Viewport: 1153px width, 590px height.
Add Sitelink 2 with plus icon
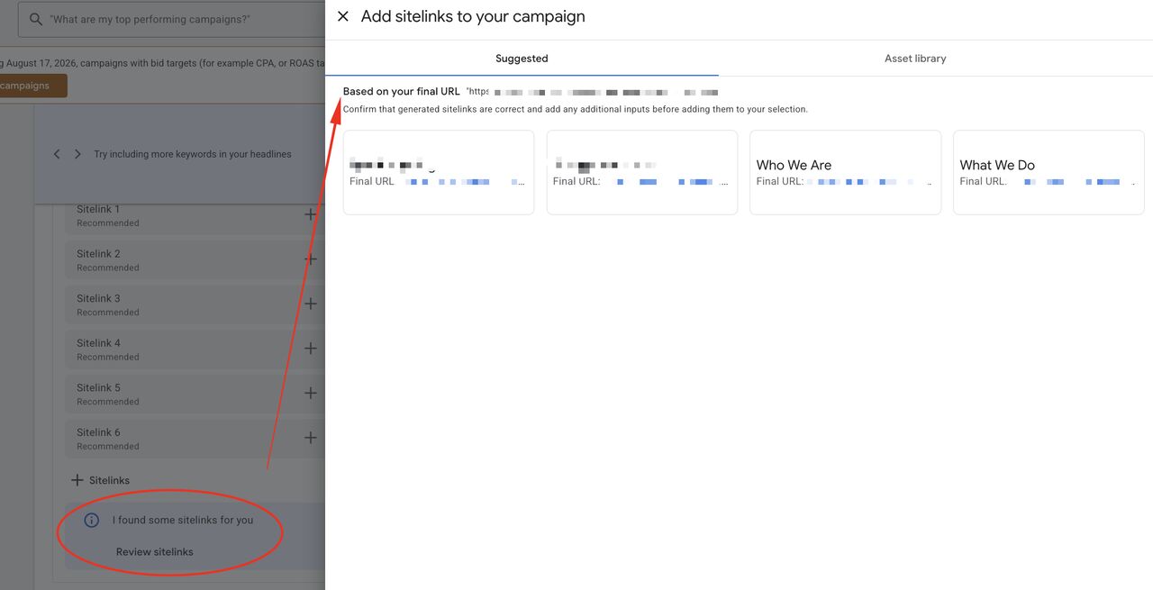point(311,259)
